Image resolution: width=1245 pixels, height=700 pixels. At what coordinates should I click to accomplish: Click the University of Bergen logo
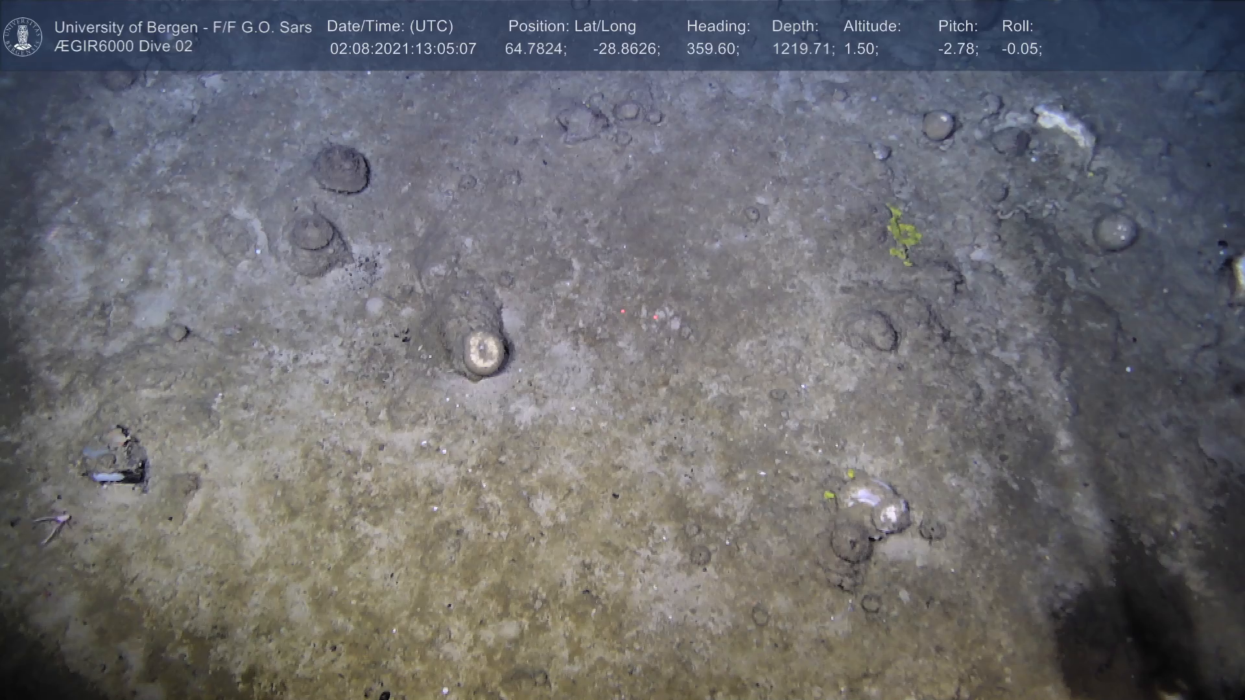[x=23, y=36]
